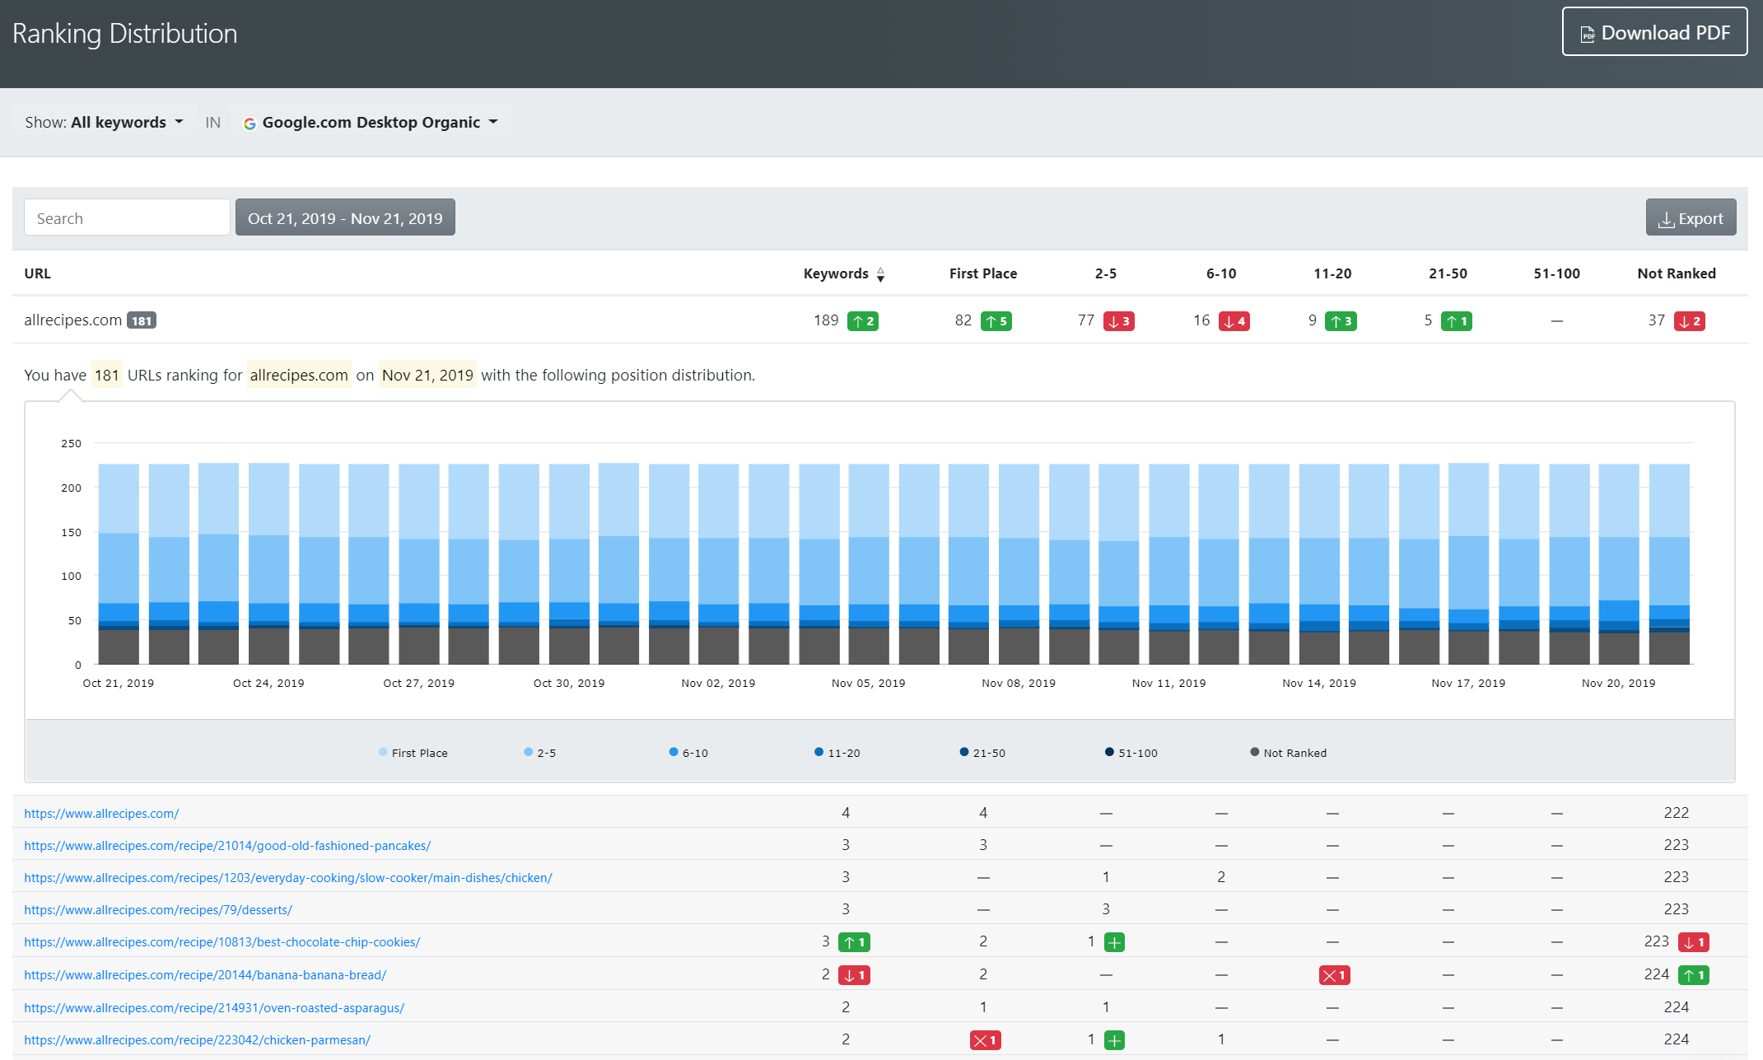This screenshot has width=1763, height=1060.
Task: Click the 2-5 column header
Action: pyautogui.click(x=1105, y=273)
